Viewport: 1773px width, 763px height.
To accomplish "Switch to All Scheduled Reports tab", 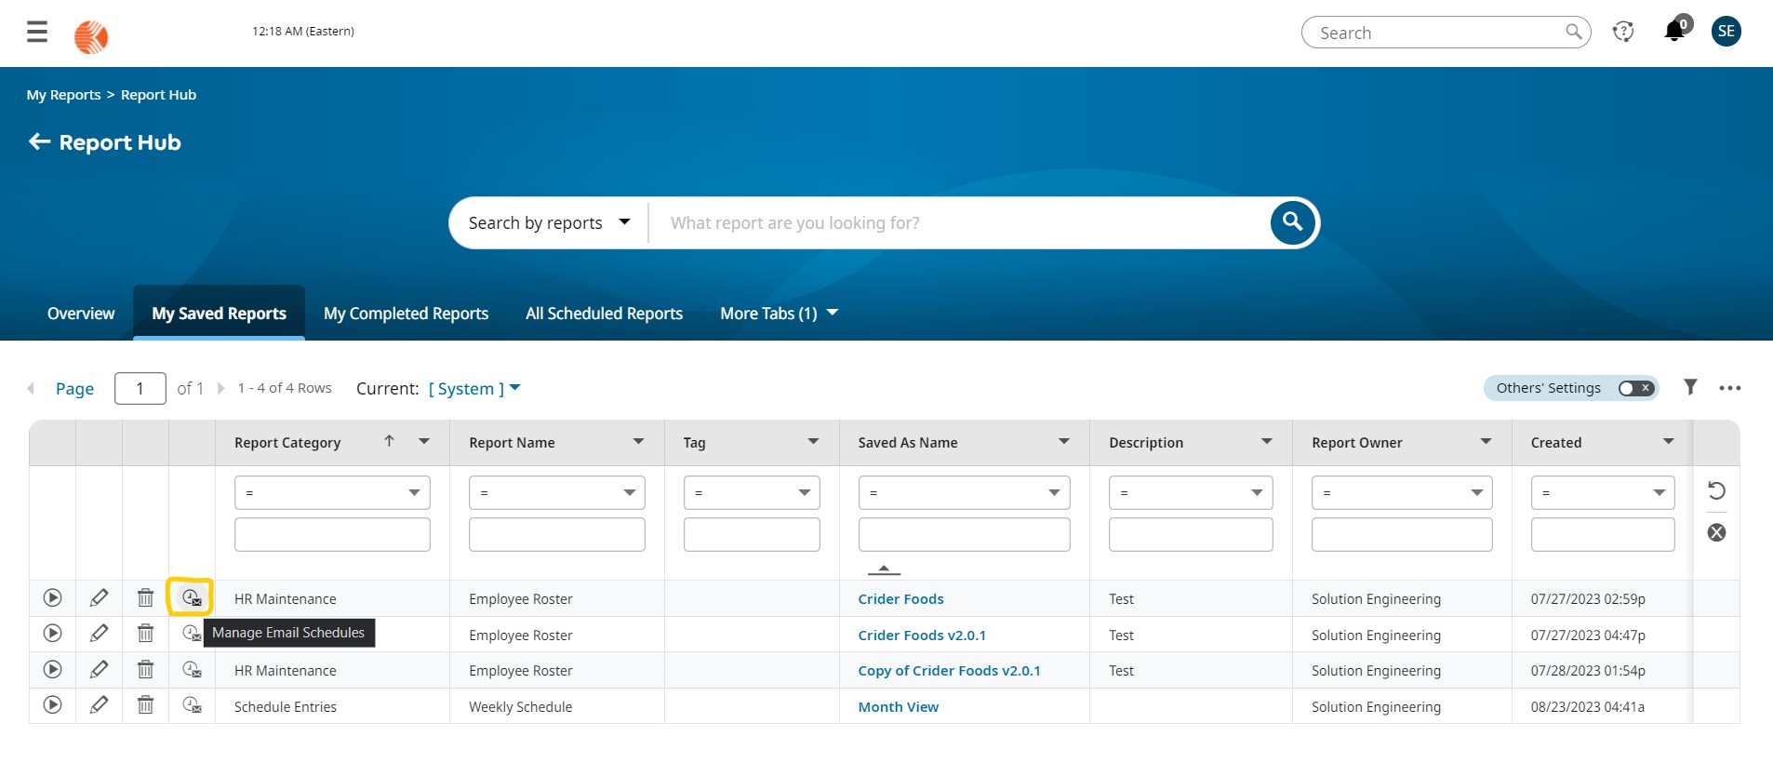I will tap(604, 314).
